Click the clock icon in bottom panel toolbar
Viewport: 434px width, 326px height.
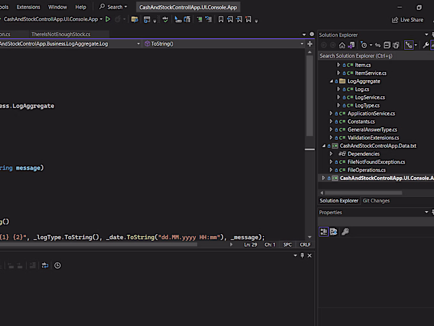58,265
